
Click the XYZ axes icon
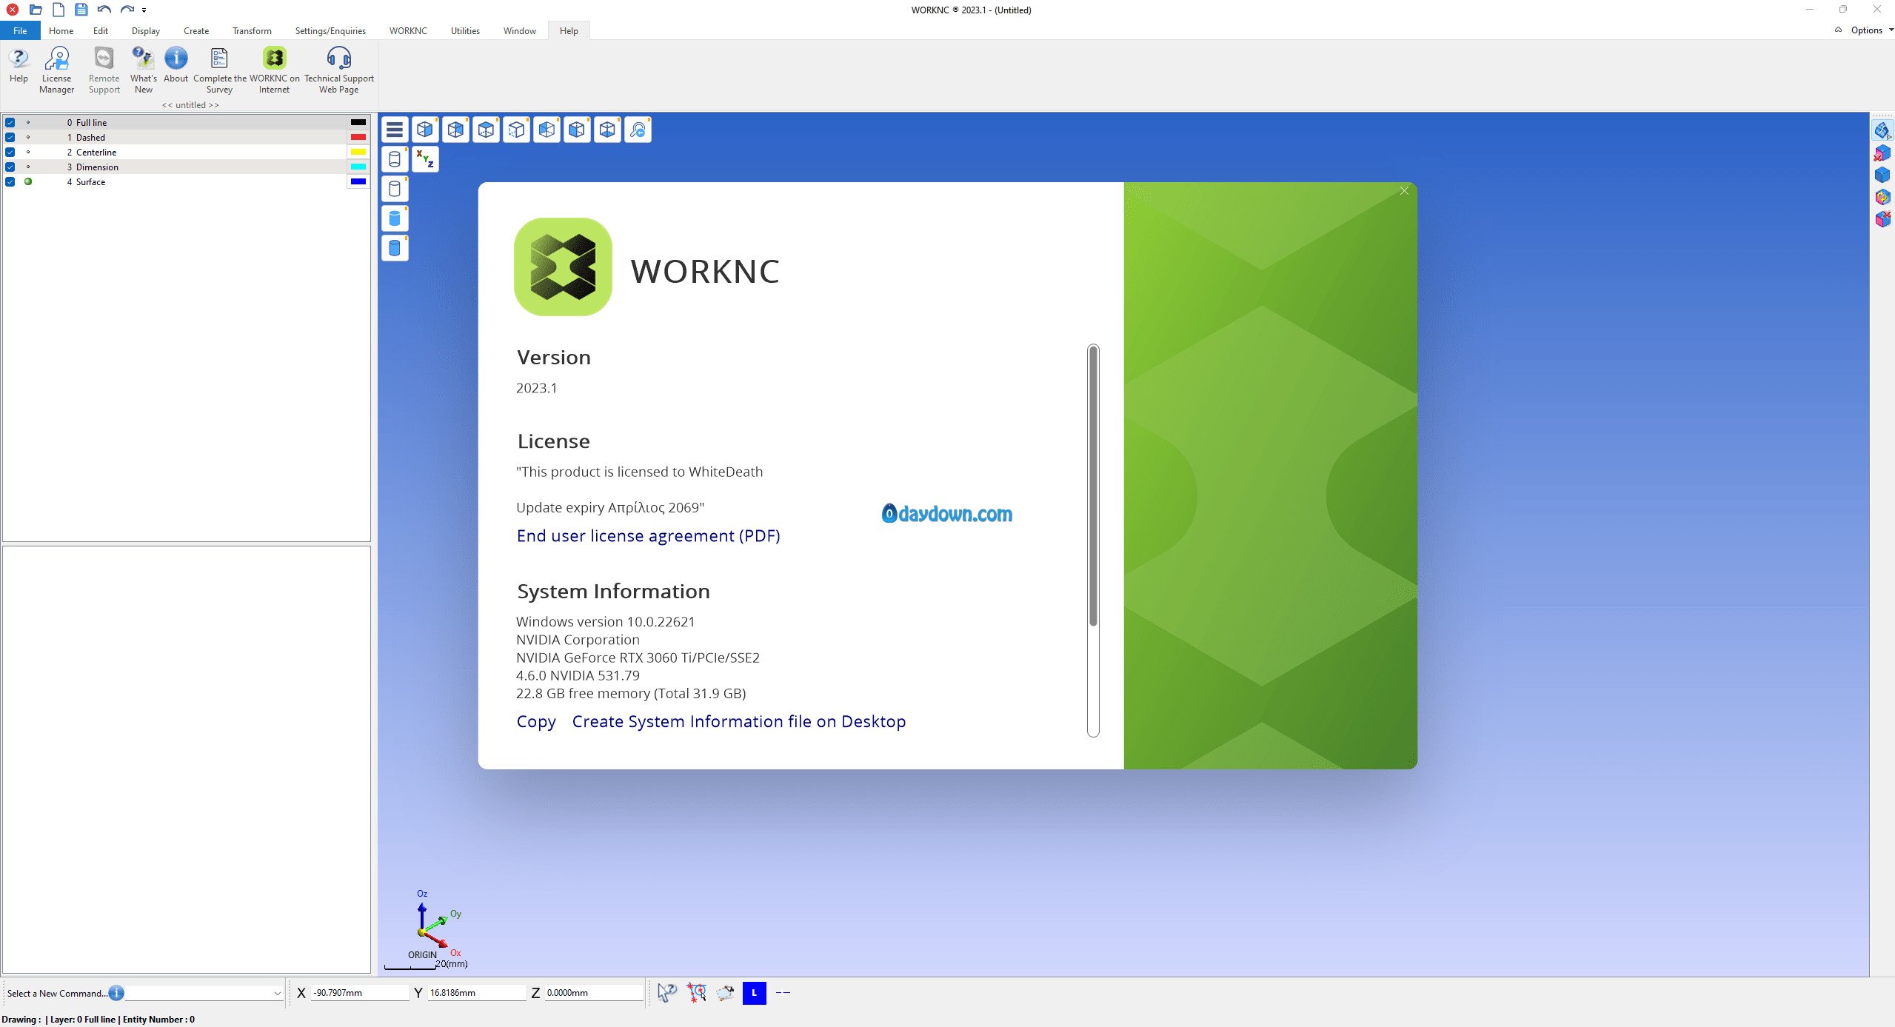pyautogui.click(x=425, y=158)
